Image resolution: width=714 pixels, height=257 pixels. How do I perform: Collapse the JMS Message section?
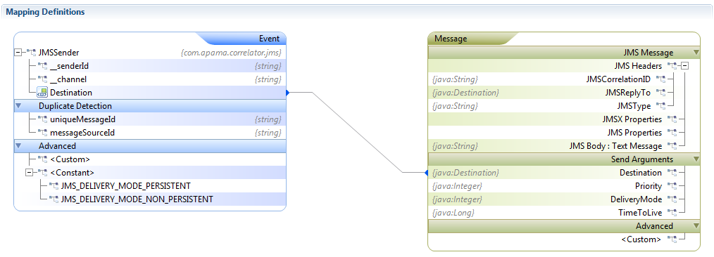pos(695,53)
